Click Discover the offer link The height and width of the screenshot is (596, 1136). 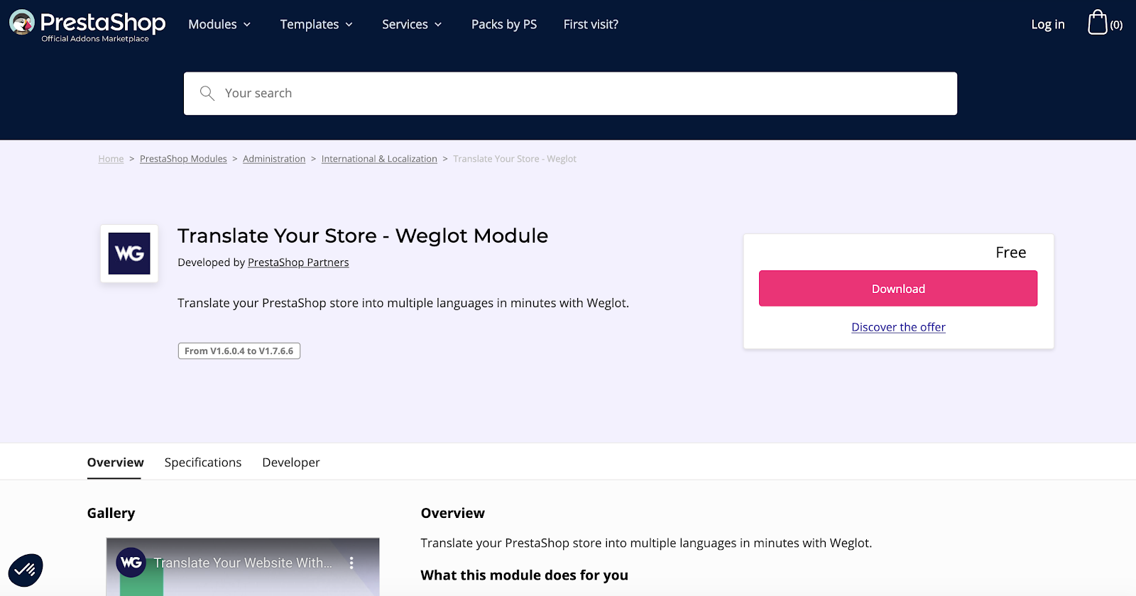pyautogui.click(x=898, y=327)
